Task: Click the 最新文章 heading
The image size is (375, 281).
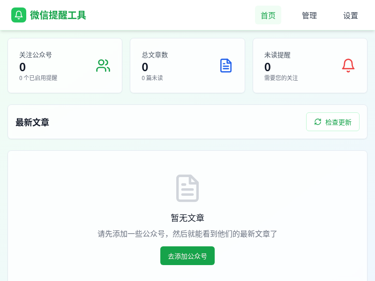Action: (x=32, y=122)
